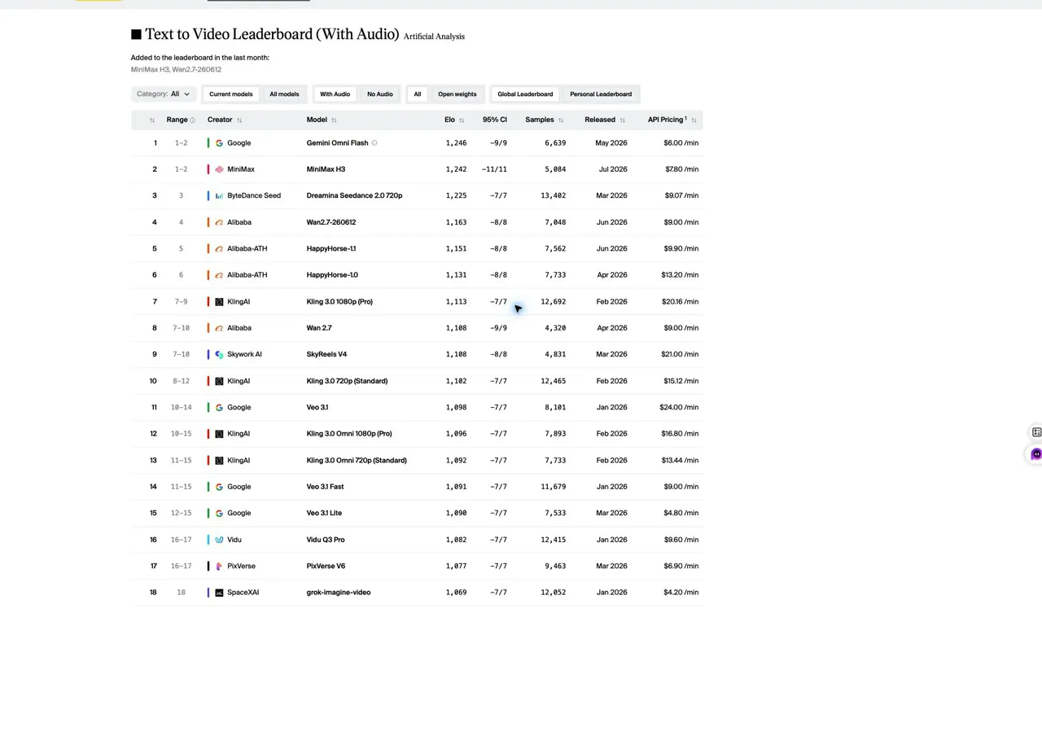
Task: Sort the table by Elo arrows
Action: point(462,120)
